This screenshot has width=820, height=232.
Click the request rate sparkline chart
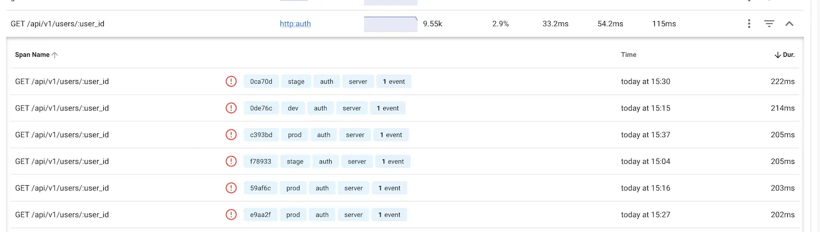pos(390,25)
